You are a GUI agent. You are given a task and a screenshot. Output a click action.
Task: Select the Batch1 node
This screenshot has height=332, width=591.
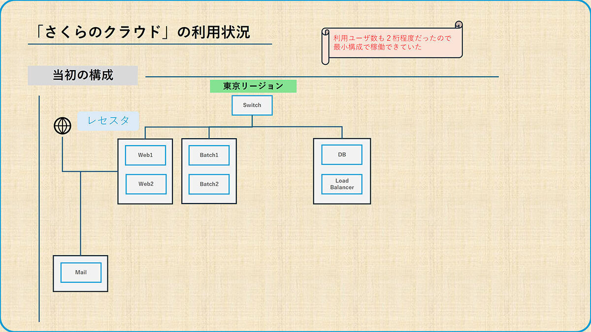click(x=209, y=155)
